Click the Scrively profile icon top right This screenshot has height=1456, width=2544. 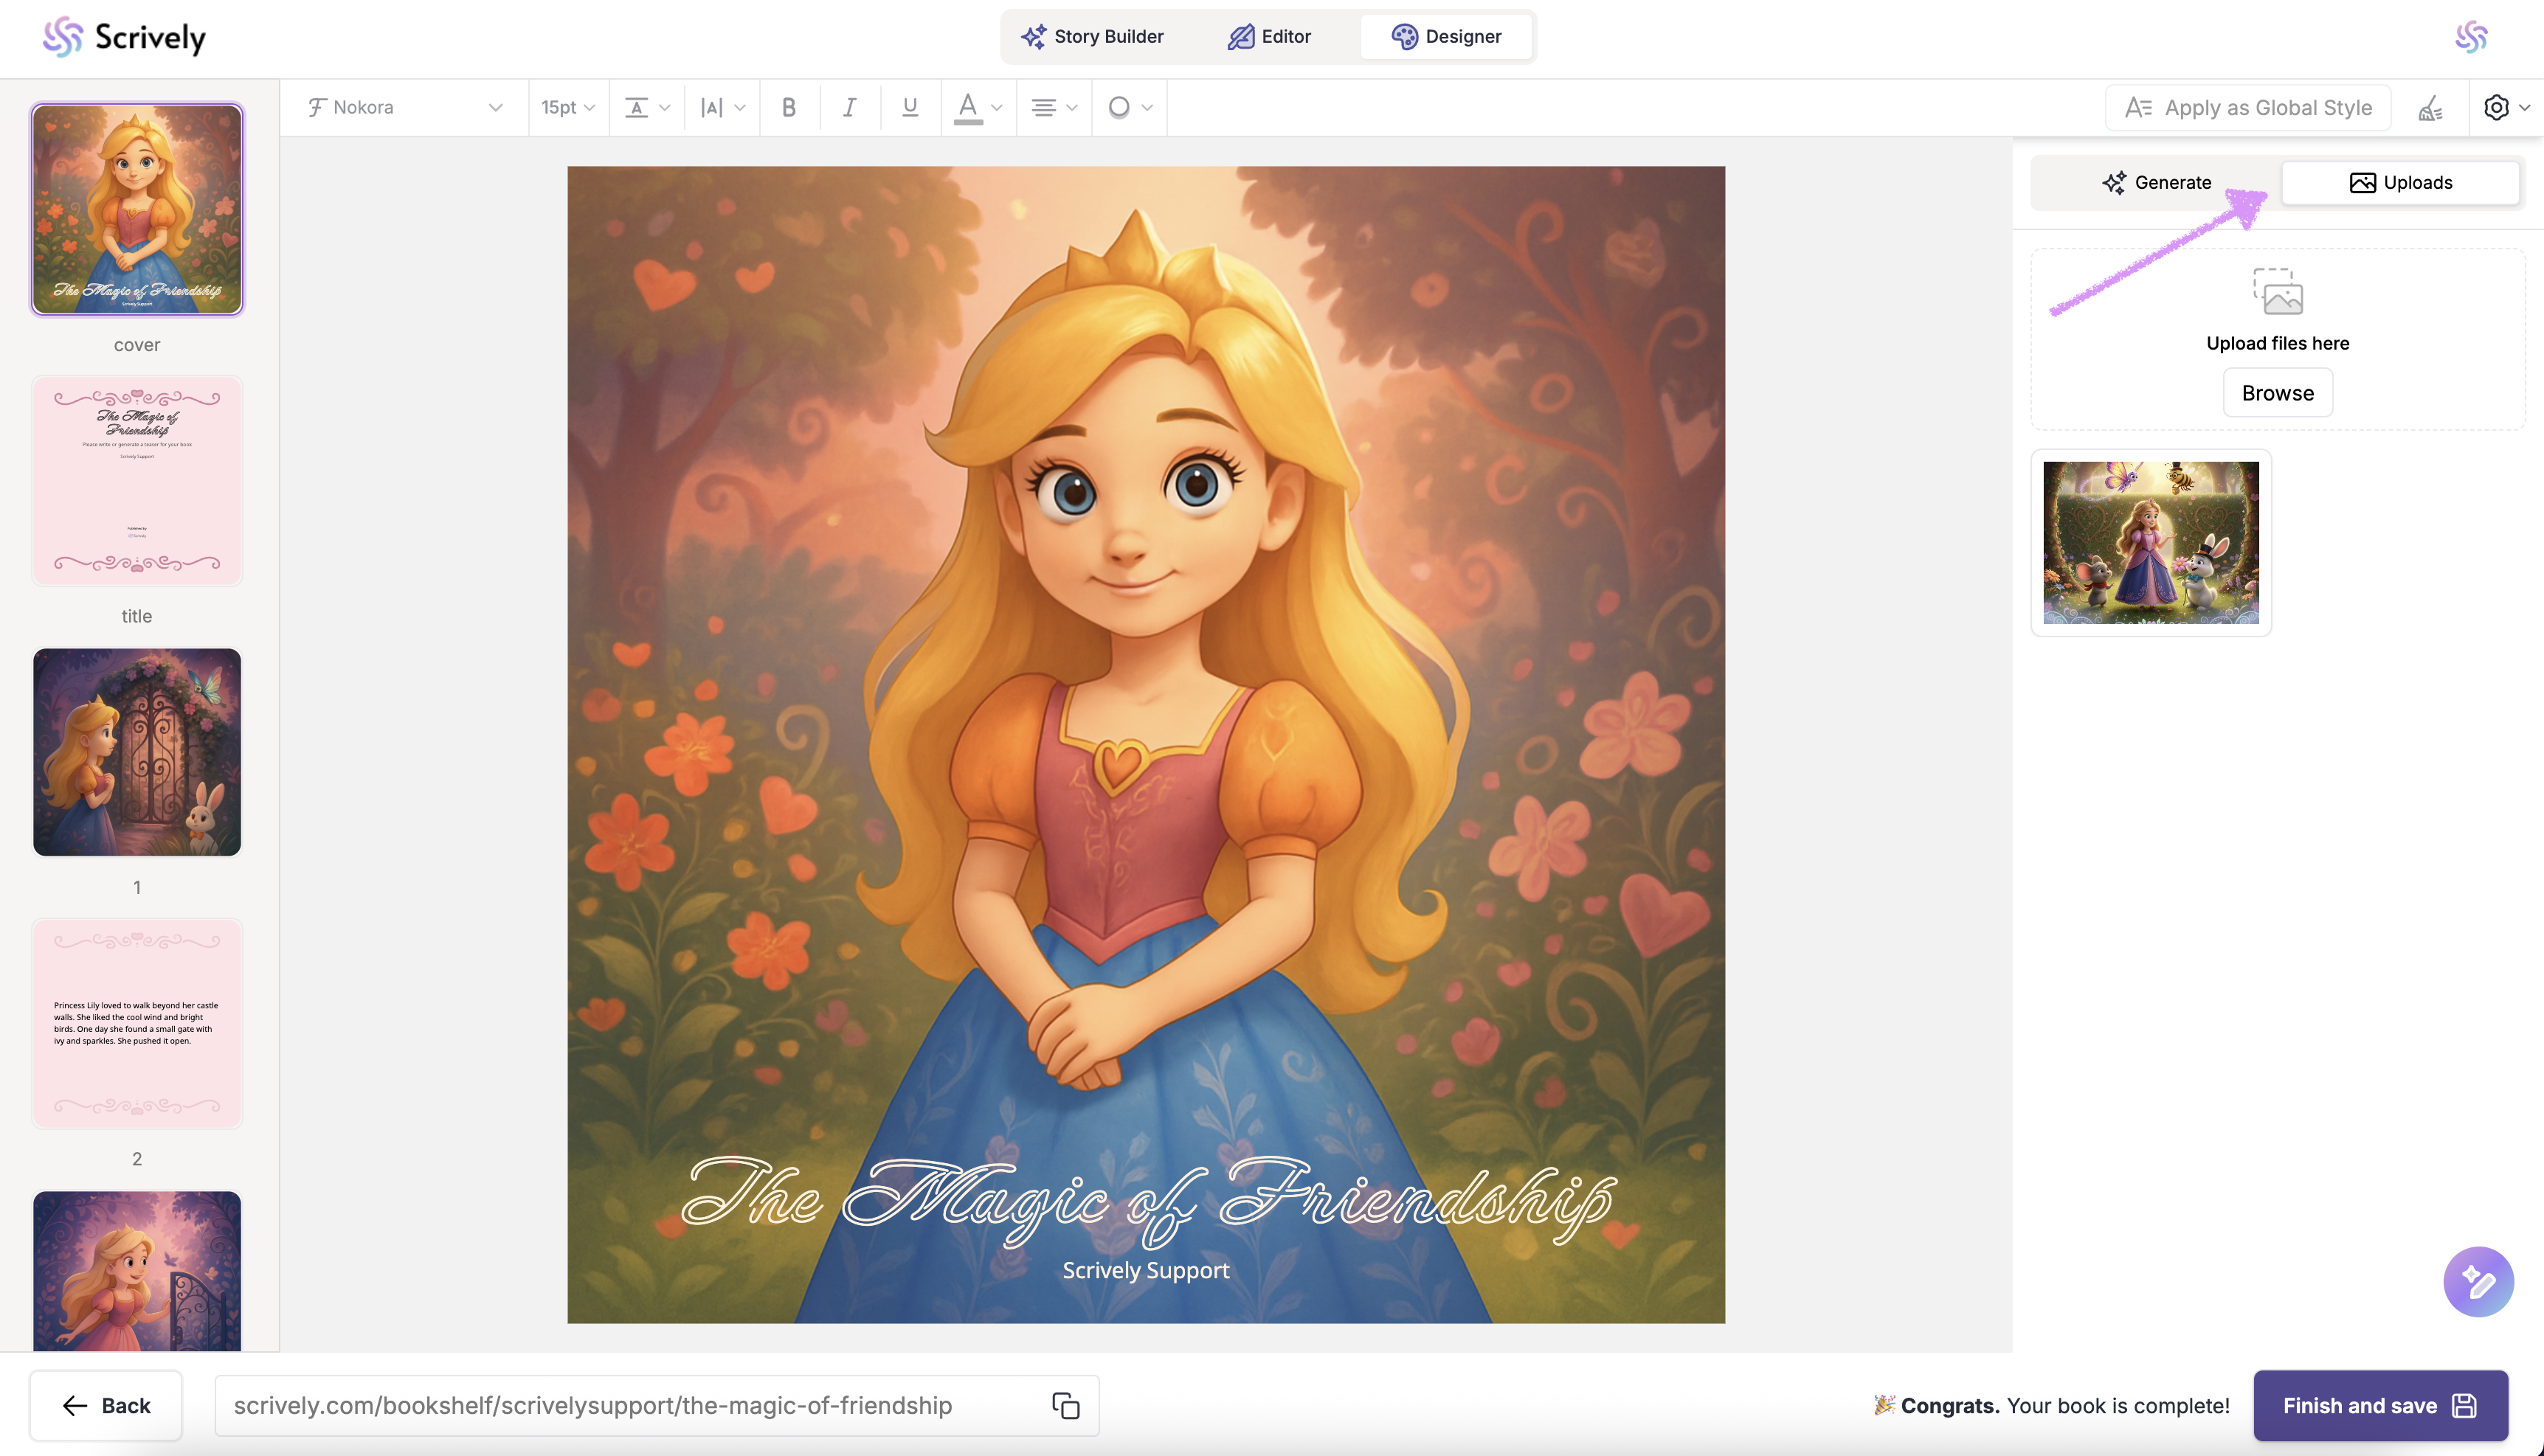pyautogui.click(x=2470, y=37)
